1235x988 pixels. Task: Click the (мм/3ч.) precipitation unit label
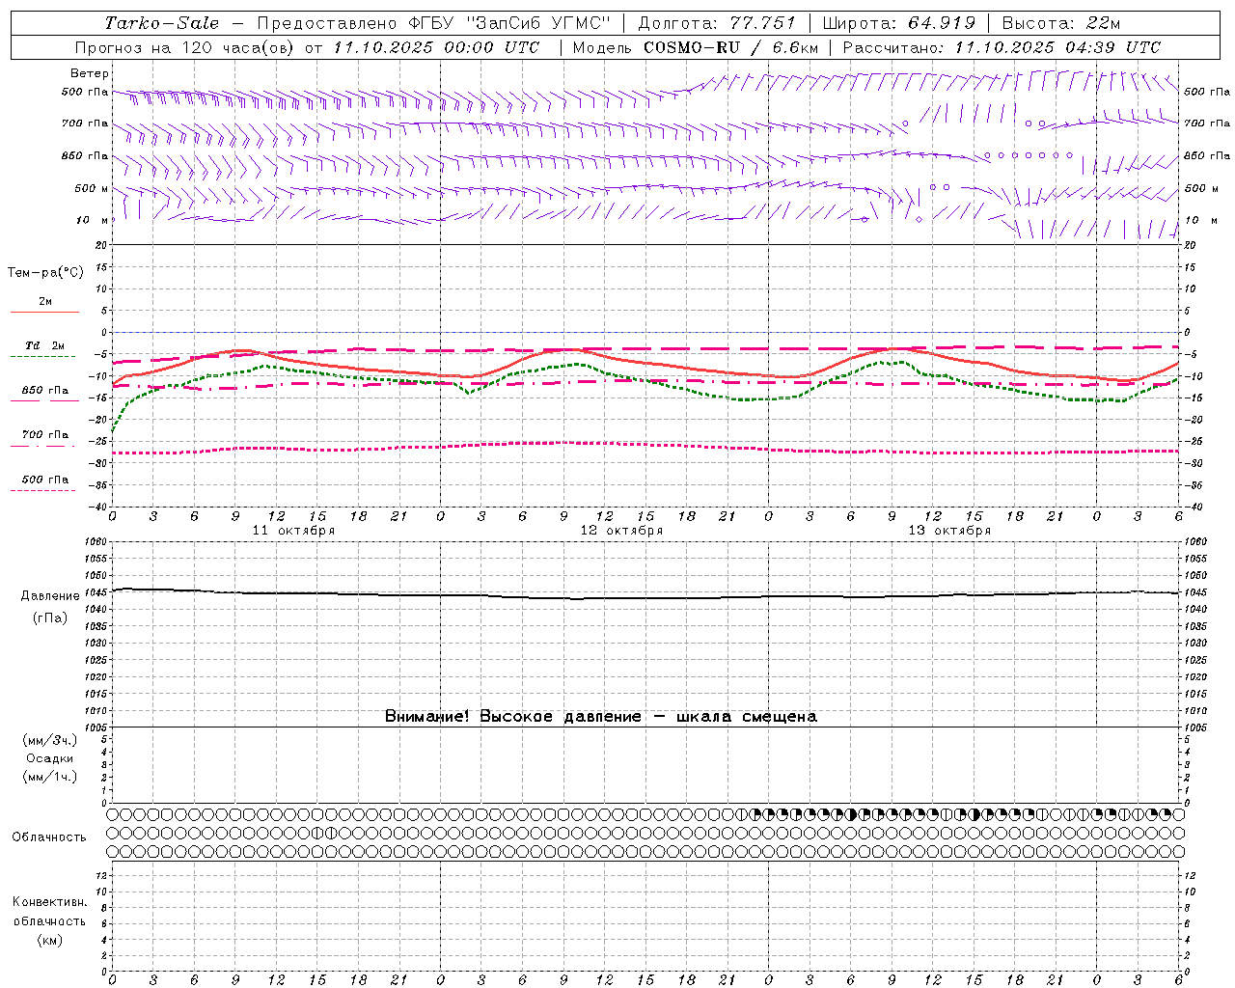(50, 740)
